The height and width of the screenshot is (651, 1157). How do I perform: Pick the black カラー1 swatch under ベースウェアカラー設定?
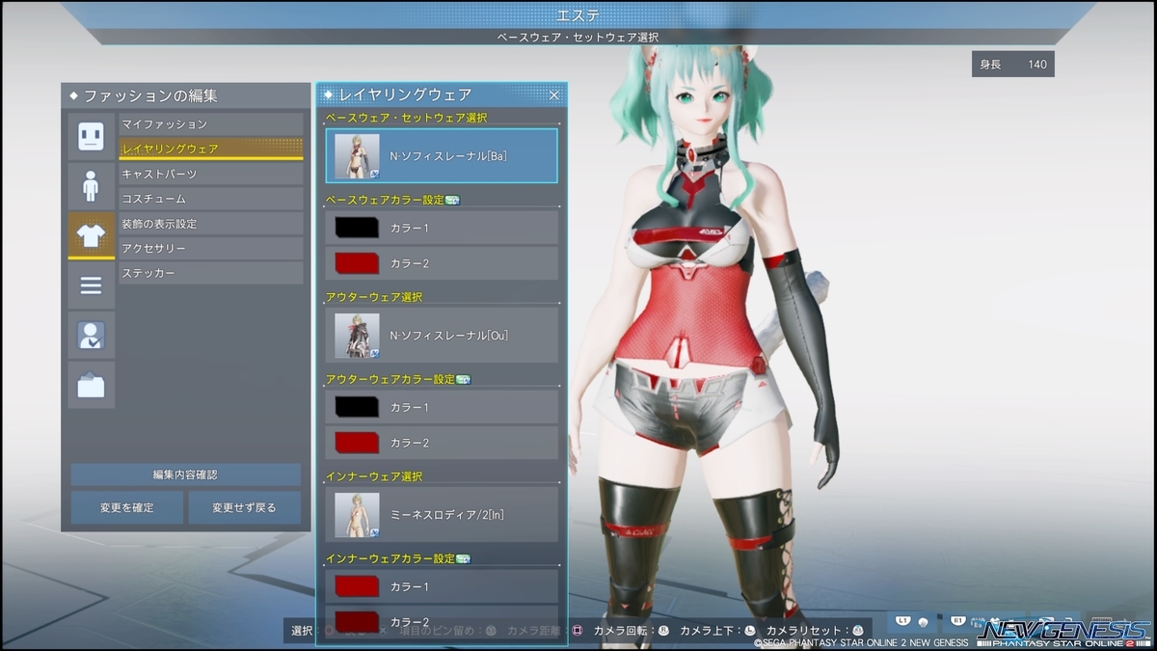[x=357, y=228]
